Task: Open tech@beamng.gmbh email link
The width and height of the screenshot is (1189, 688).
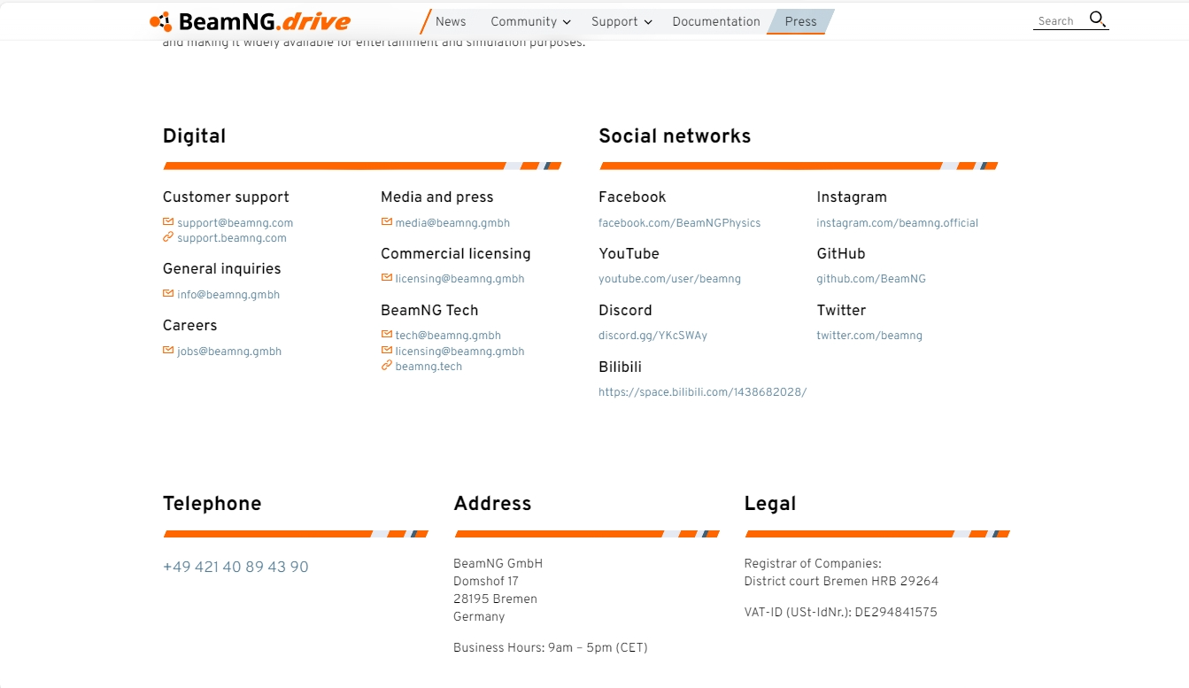Action: [448, 336]
